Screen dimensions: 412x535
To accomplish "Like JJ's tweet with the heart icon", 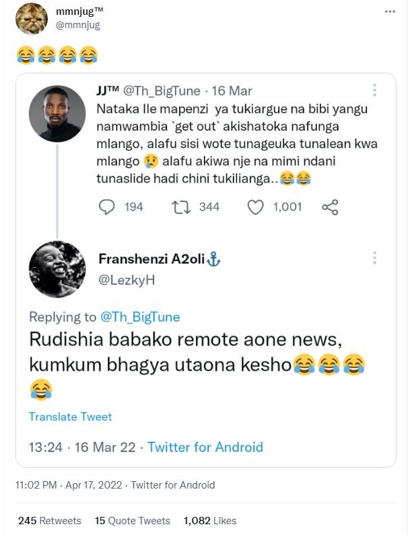I will tap(255, 207).
